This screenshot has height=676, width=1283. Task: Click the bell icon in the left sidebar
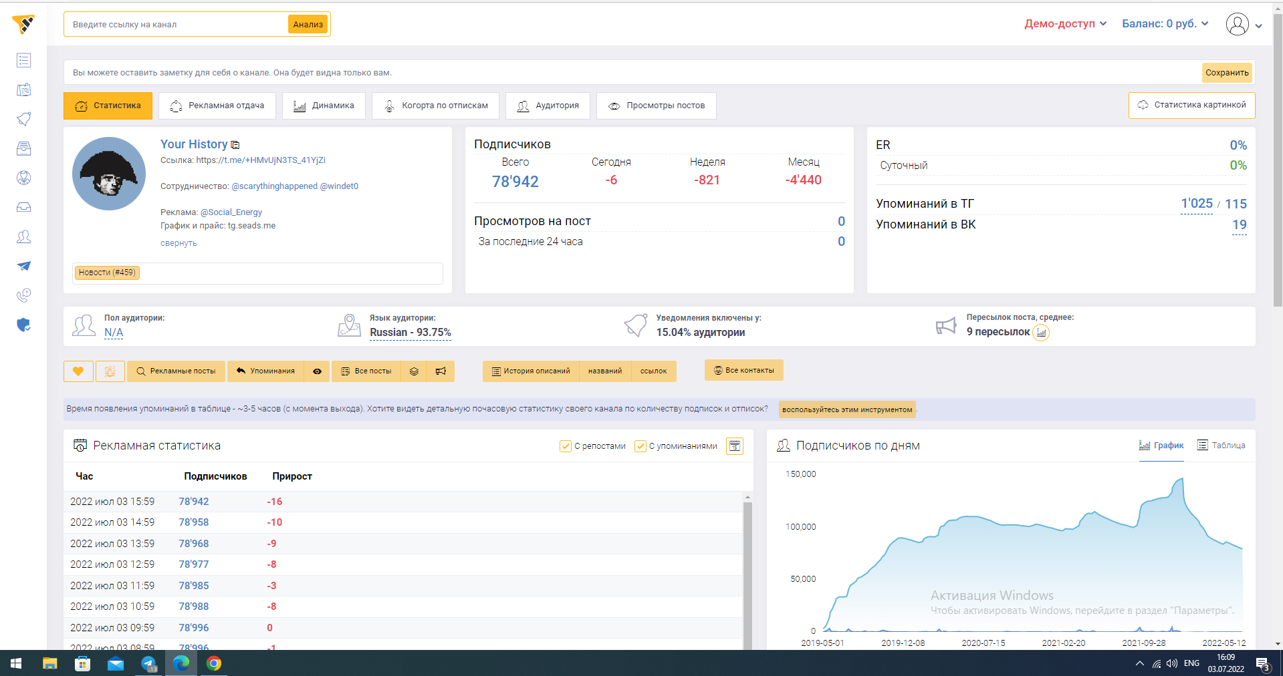coord(23,119)
